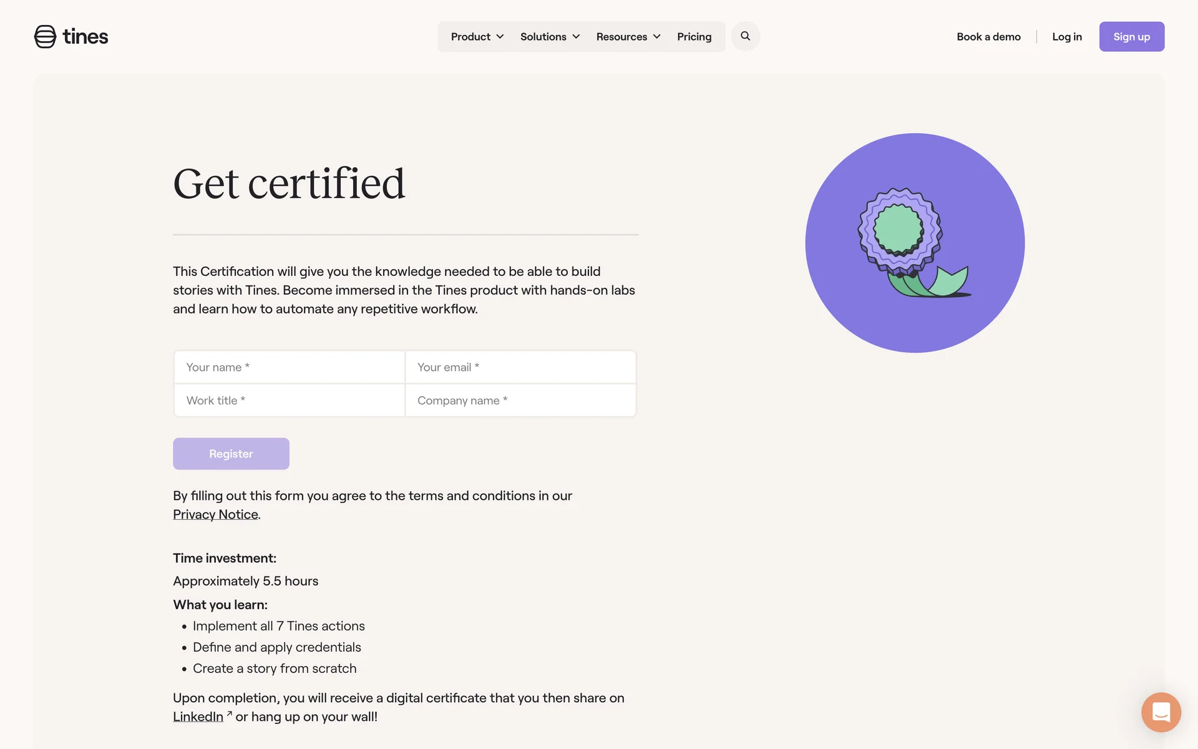Click the Log in link
The image size is (1198, 749).
pos(1066,37)
